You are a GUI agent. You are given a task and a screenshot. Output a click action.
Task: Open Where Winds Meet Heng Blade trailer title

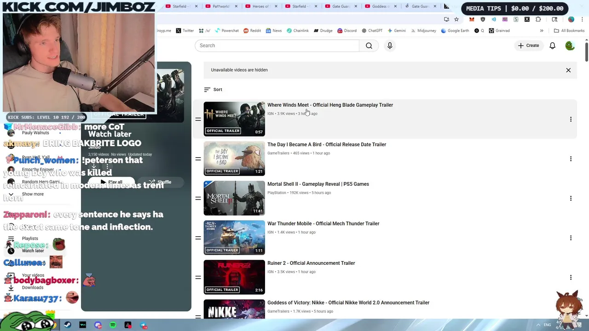click(x=330, y=105)
